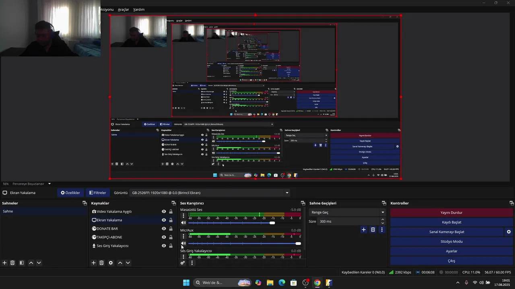Open Windows Start menu
515x289 pixels.
click(x=186, y=283)
